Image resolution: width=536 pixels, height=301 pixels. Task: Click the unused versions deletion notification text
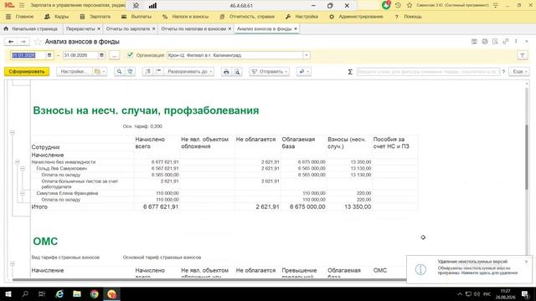tap(478, 271)
